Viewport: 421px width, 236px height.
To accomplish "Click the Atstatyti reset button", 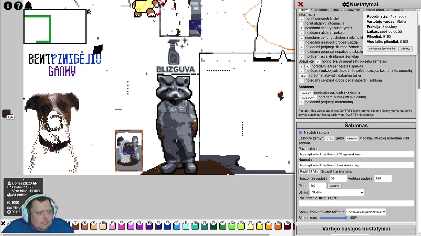I will point(334,186).
